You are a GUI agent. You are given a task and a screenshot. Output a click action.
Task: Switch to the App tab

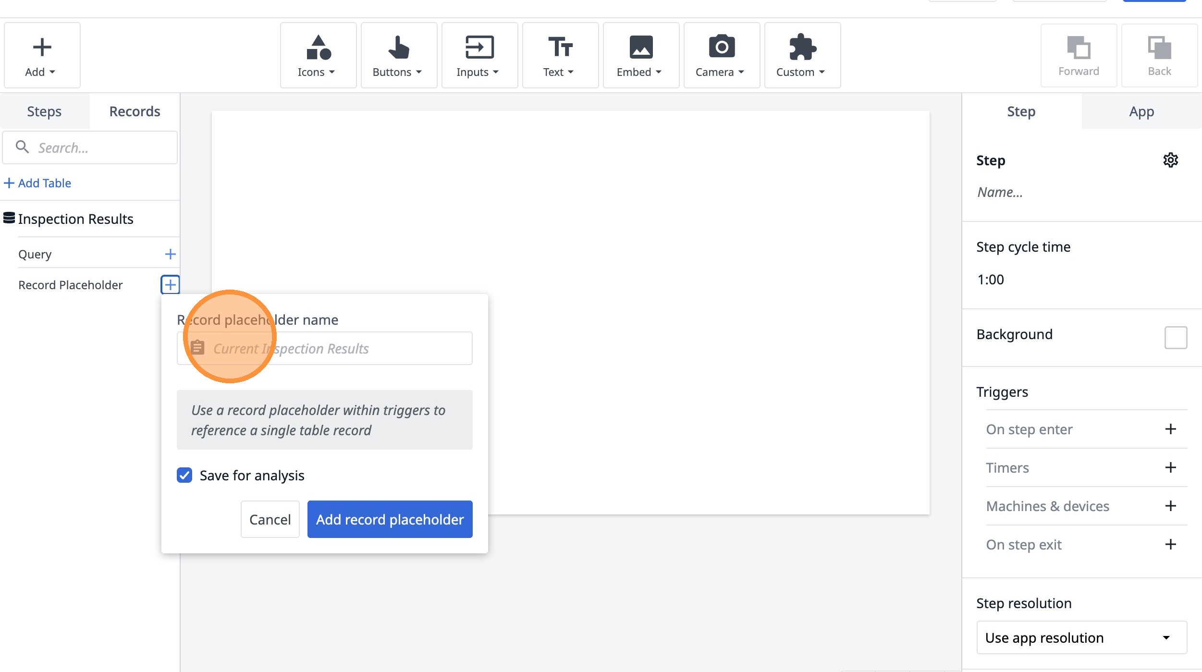click(x=1141, y=111)
